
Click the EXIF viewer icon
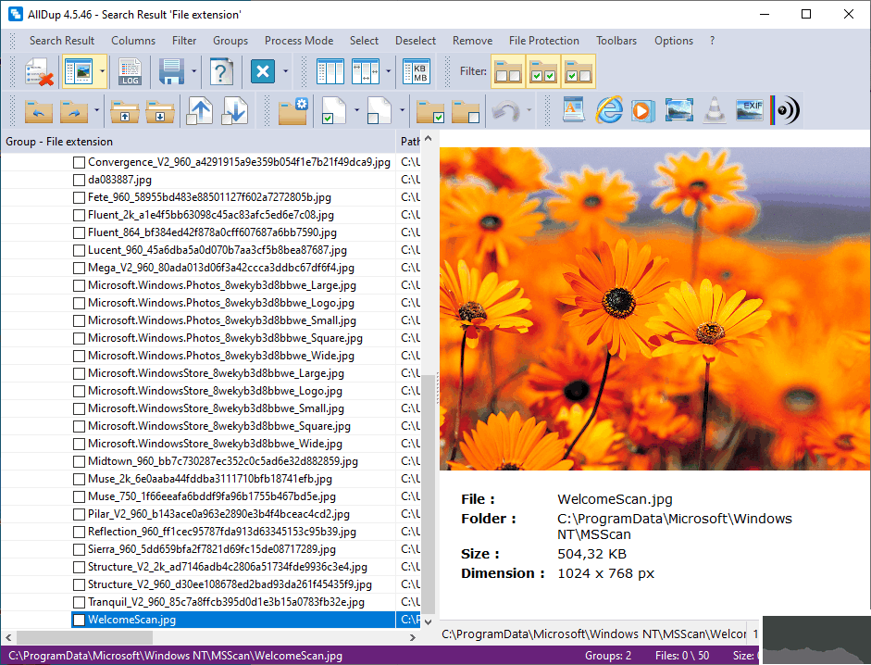[749, 111]
